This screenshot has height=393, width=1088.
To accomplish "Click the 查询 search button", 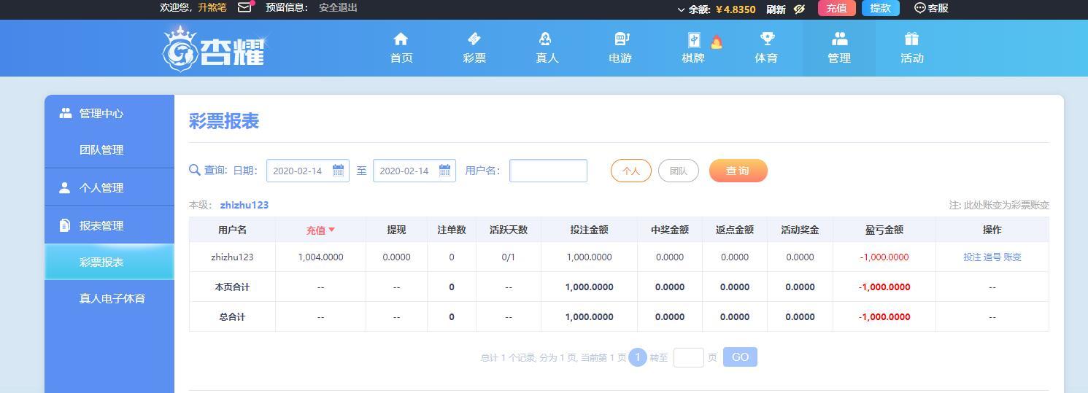I will click(x=738, y=171).
